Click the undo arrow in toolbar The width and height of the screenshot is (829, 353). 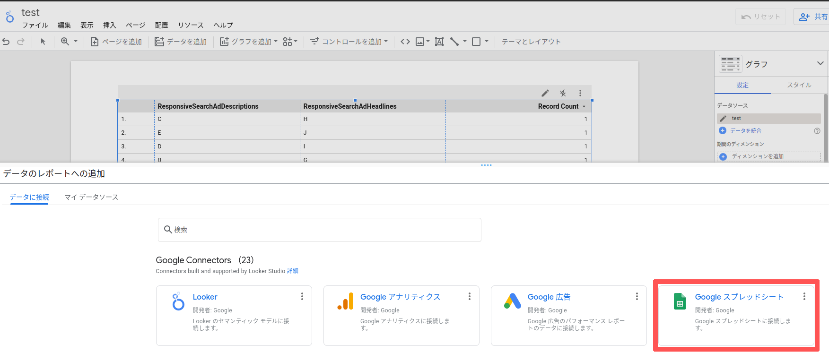pos(6,42)
